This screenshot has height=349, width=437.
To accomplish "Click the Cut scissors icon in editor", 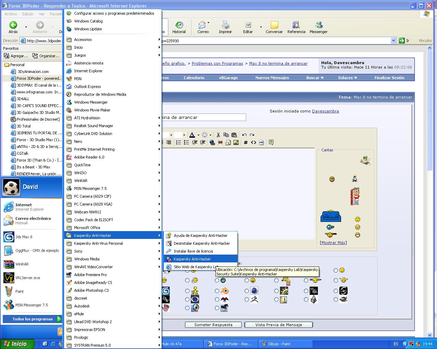I will pyautogui.click(x=218, y=135).
